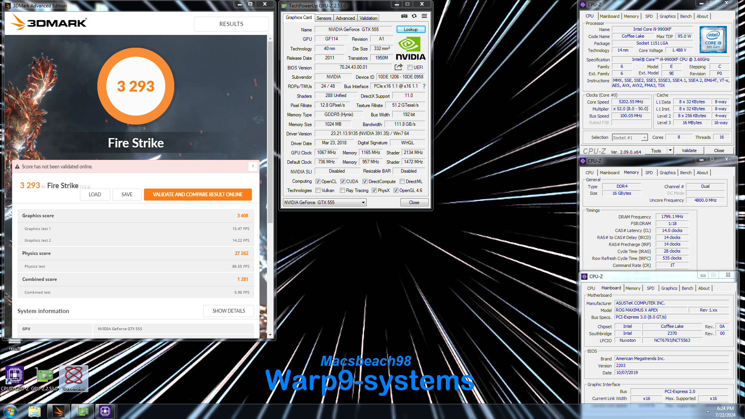Open the Screenshot desktop icon

click(x=74, y=379)
